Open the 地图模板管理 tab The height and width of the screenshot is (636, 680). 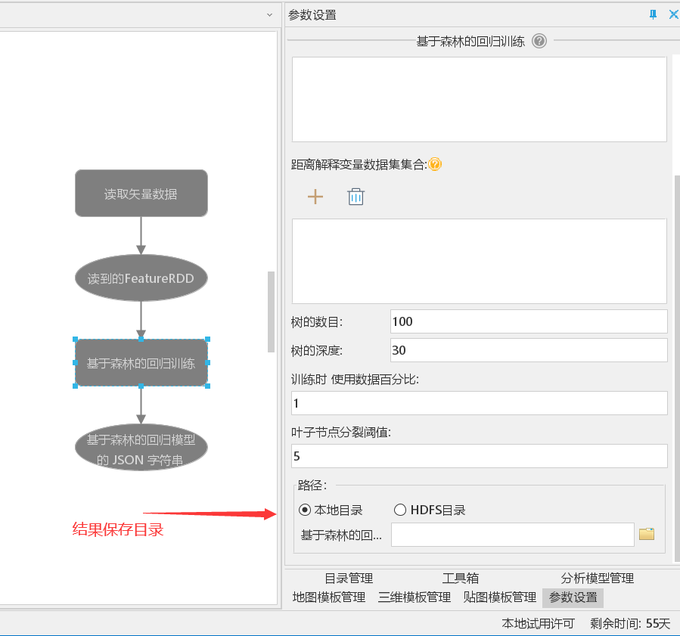point(329,597)
